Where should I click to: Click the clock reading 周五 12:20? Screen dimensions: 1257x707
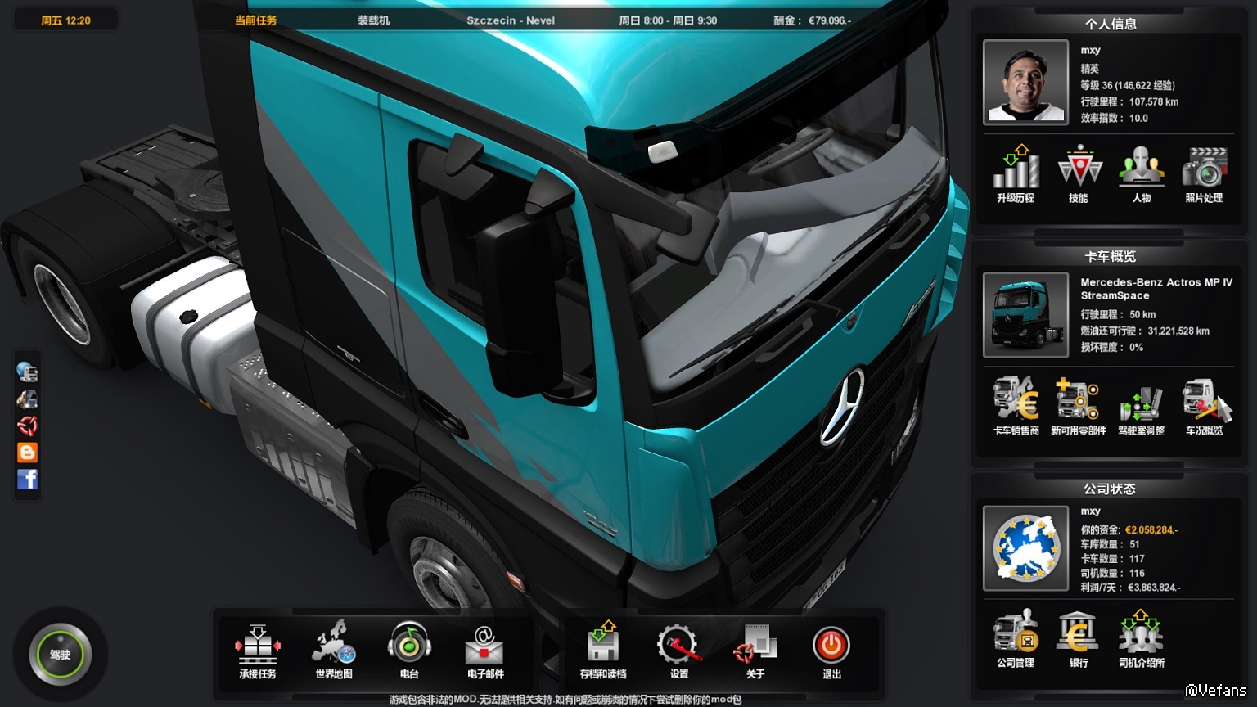pos(65,20)
